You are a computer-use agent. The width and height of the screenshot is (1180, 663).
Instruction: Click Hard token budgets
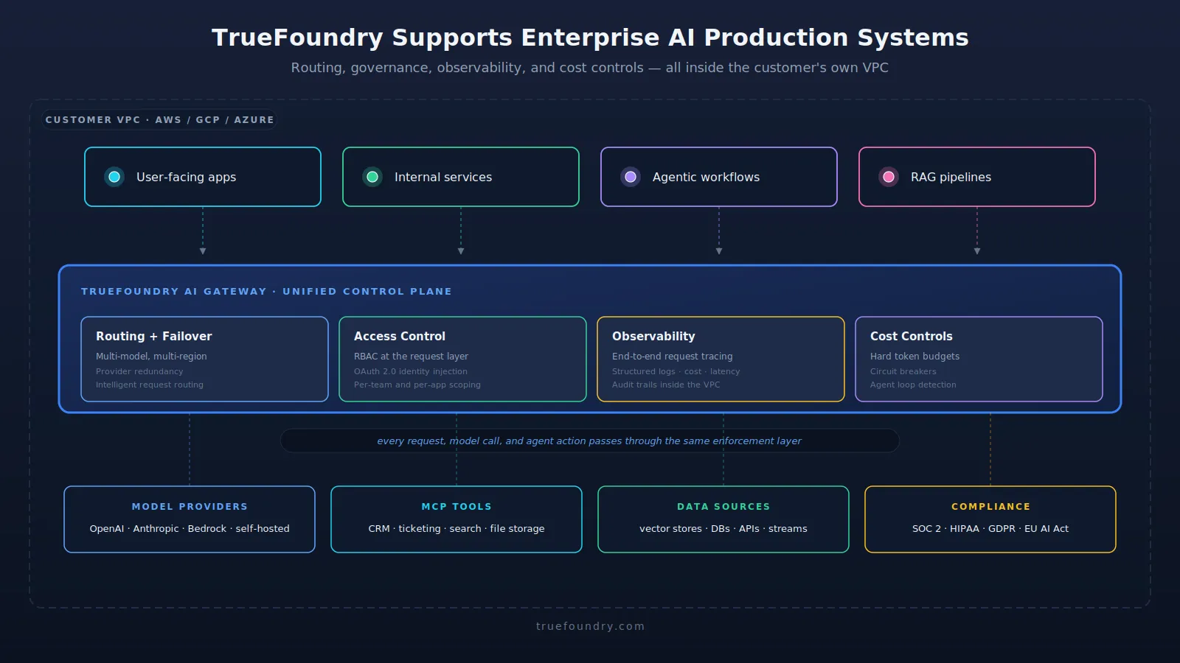(x=915, y=357)
